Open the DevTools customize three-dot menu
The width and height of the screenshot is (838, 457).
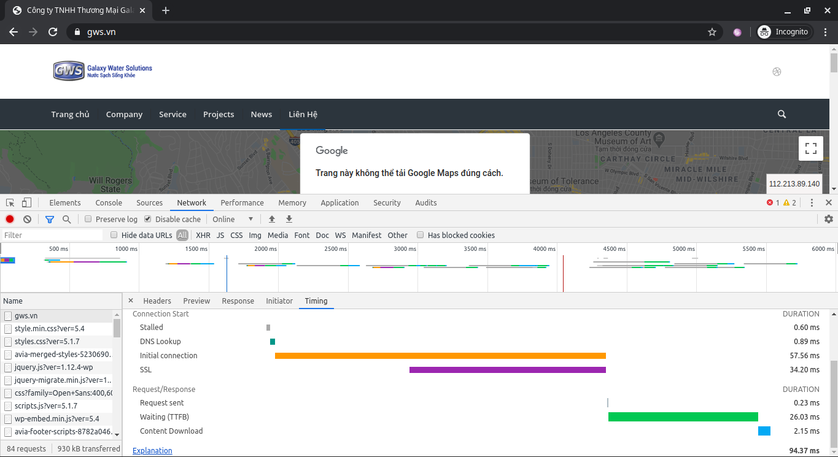point(812,202)
